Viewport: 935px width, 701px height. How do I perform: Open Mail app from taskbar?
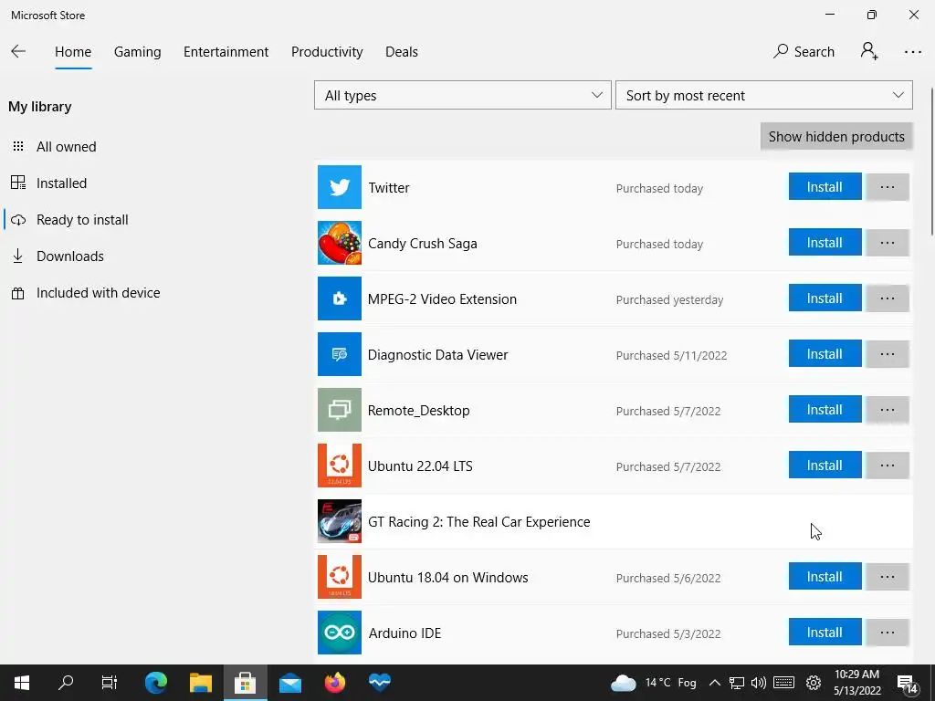point(290,683)
